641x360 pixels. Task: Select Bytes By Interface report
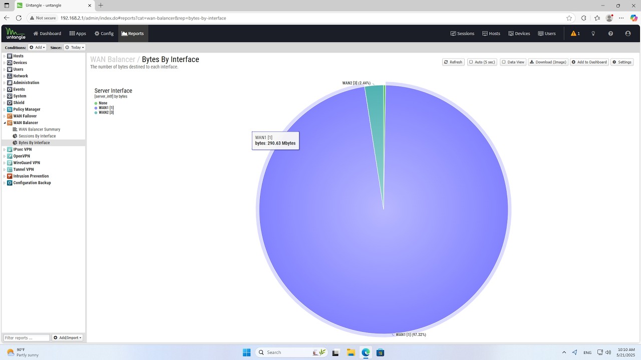pos(34,142)
